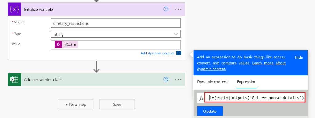Remove the if(...) expression token
The width and height of the screenshot is (315, 118).
click(x=75, y=45)
